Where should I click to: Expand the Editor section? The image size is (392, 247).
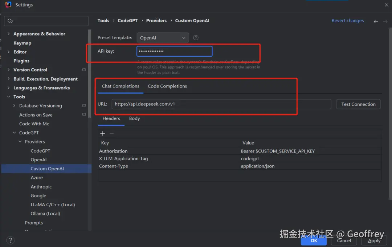tap(8, 52)
